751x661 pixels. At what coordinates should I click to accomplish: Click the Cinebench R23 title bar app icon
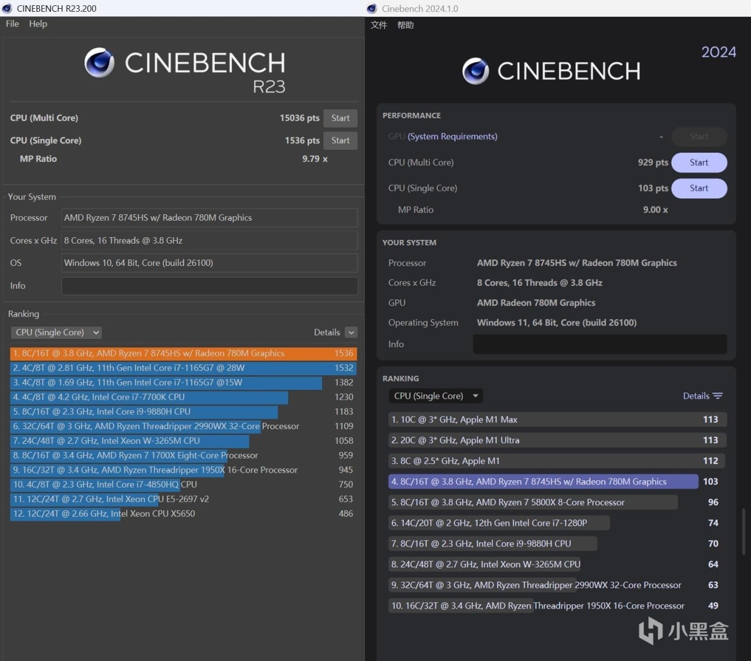[7, 8]
